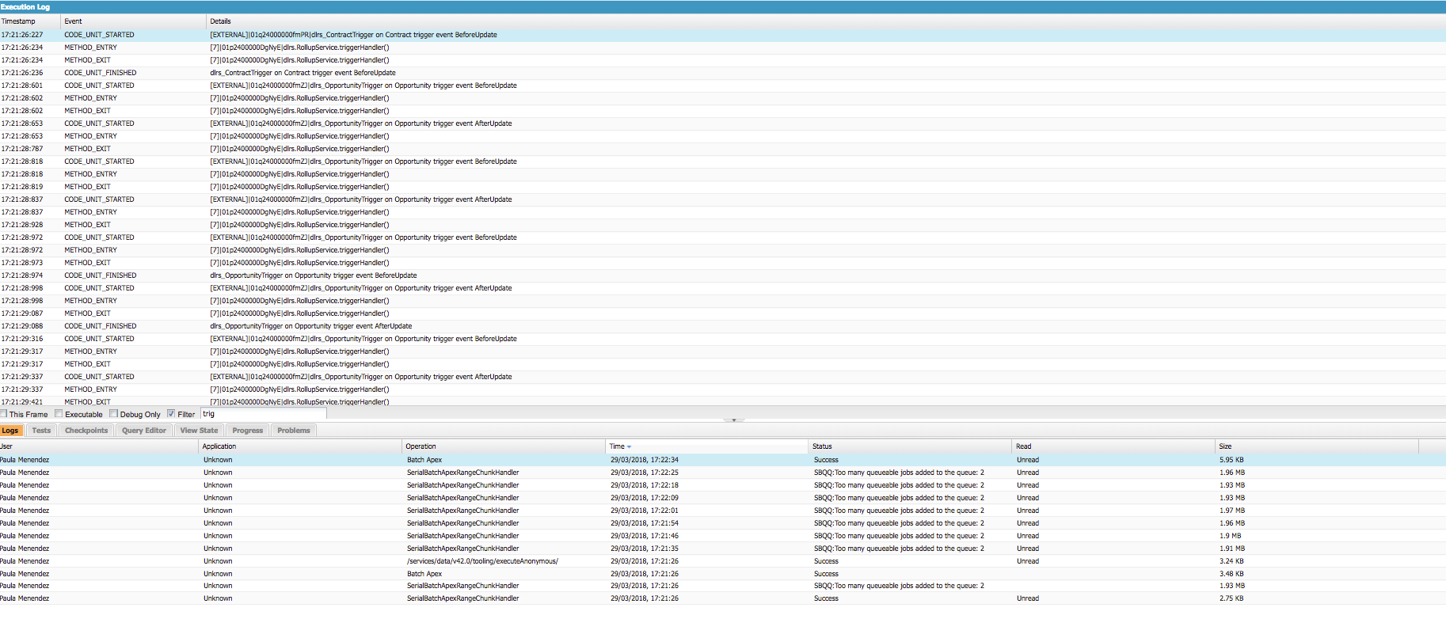Screen dimensions: 1446x619
Task: Open the Query Editor tab
Action: click(144, 431)
